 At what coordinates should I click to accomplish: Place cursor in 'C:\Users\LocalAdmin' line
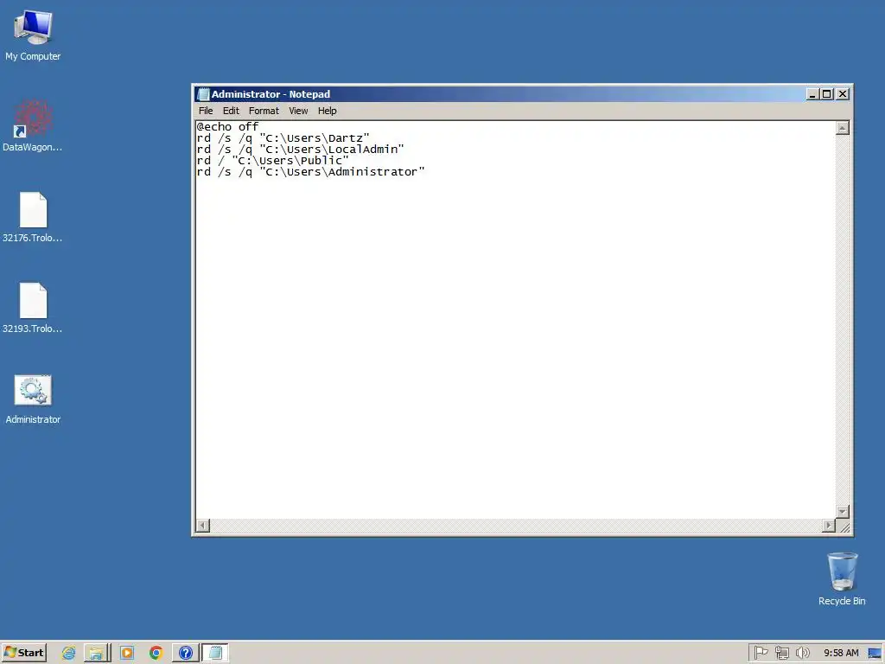click(300, 149)
